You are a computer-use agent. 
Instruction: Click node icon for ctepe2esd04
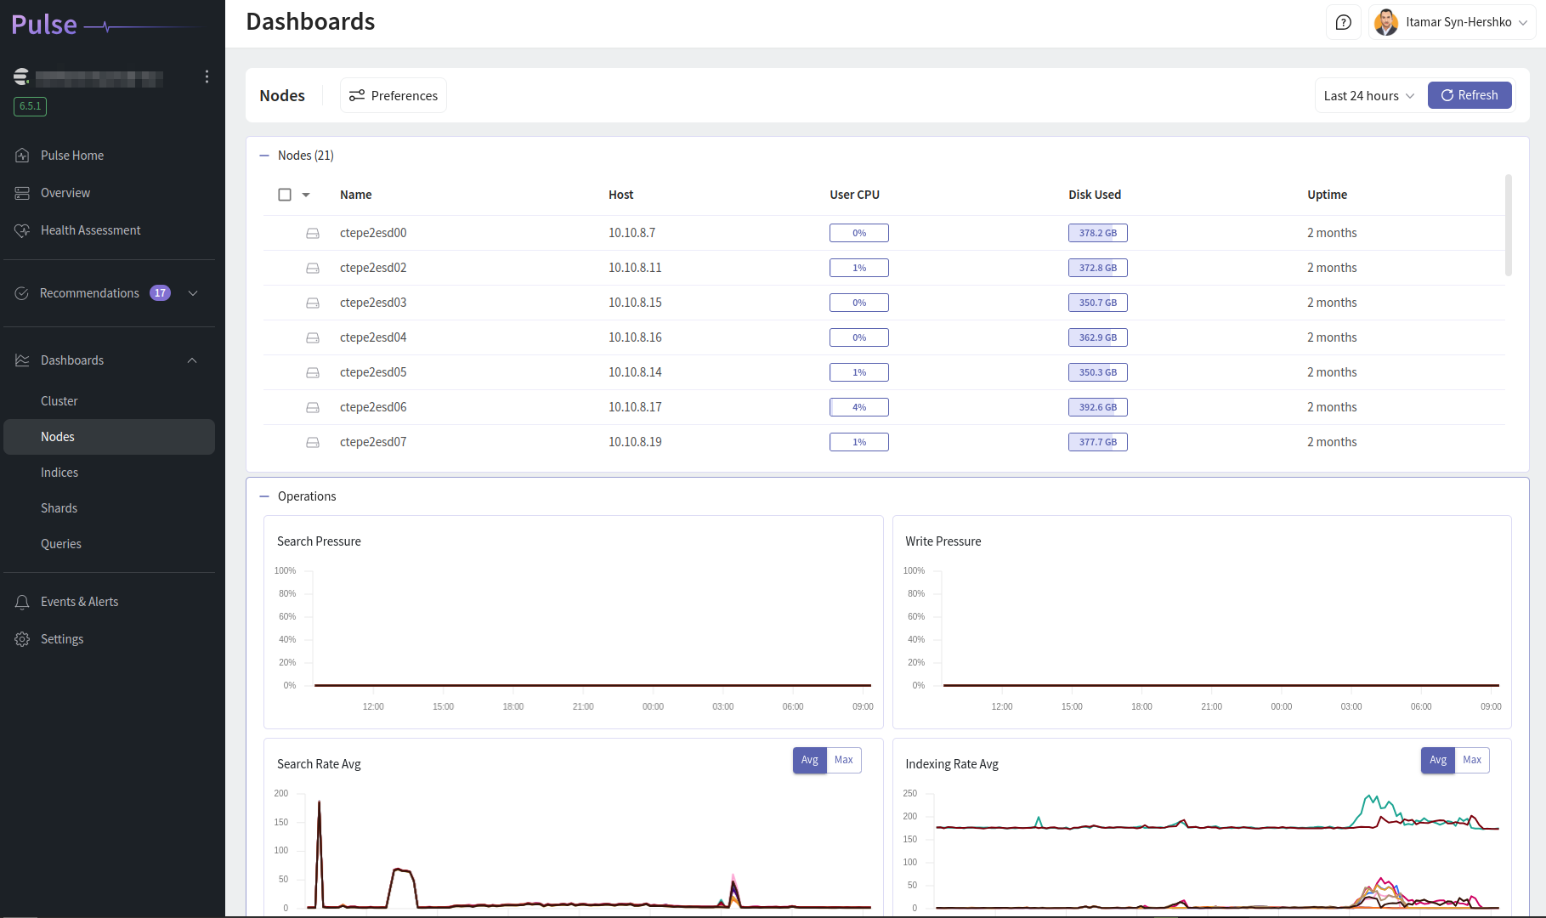pyautogui.click(x=313, y=337)
